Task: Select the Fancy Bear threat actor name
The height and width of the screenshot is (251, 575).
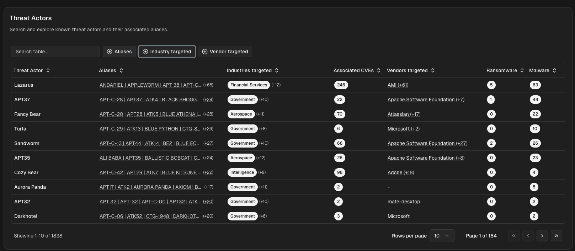Action: pyautogui.click(x=27, y=114)
